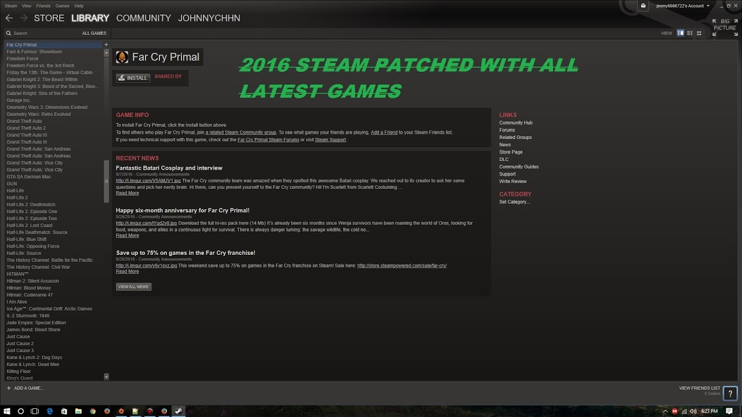Switch to grid view mode
The width and height of the screenshot is (742, 417).
[x=699, y=33]
